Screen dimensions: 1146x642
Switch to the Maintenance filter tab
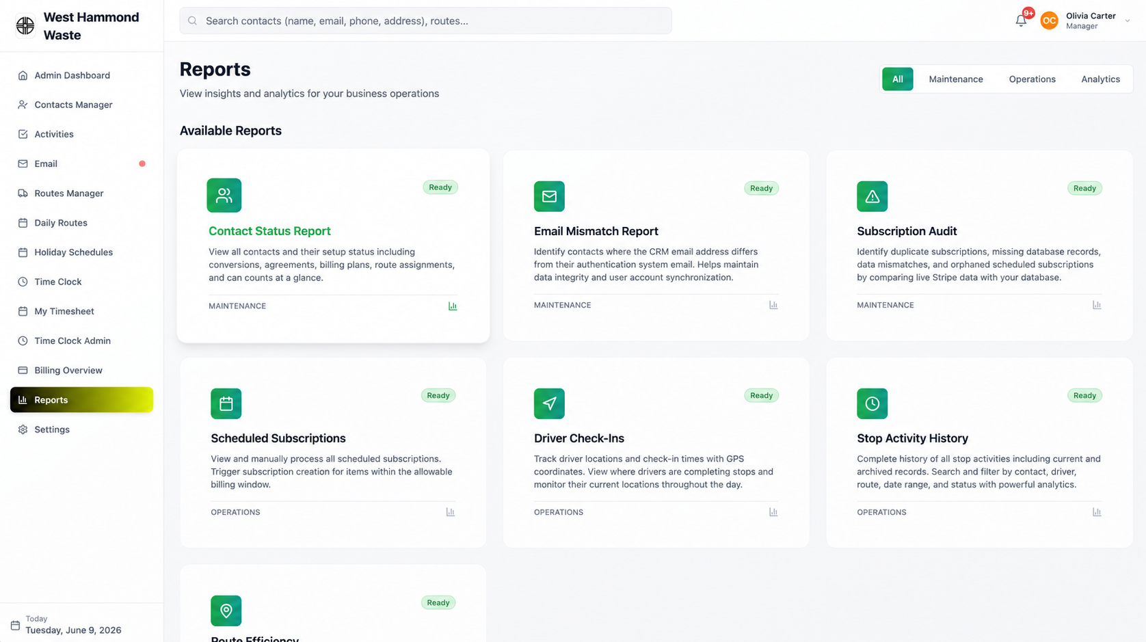[x=955, y=79]
